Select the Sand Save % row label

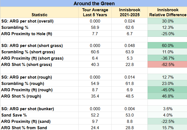tap(14, 115)
